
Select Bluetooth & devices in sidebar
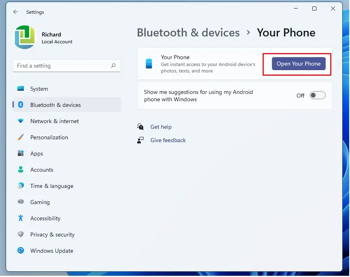coord(67,105)
